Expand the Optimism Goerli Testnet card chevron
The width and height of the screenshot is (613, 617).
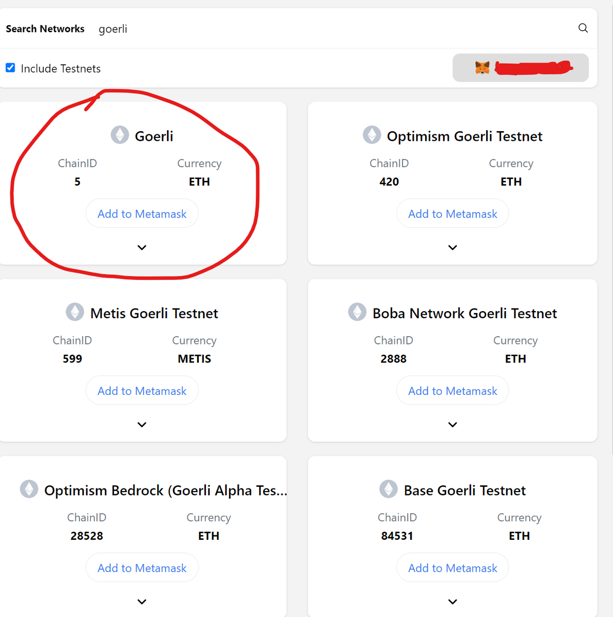453,248
